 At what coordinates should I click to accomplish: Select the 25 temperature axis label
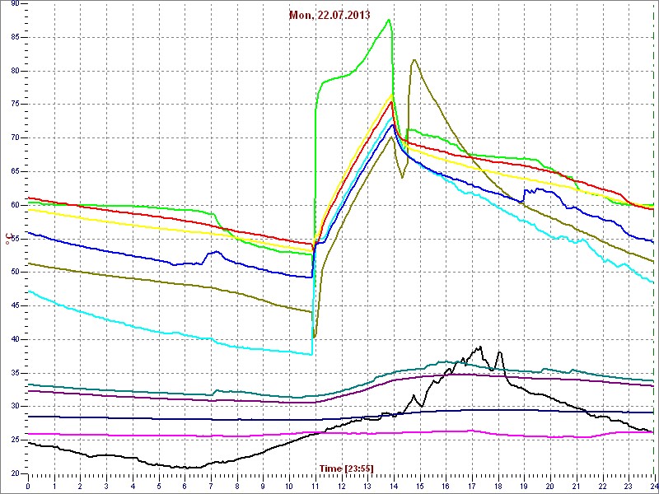pyautogui.click(x=15, y=440)
